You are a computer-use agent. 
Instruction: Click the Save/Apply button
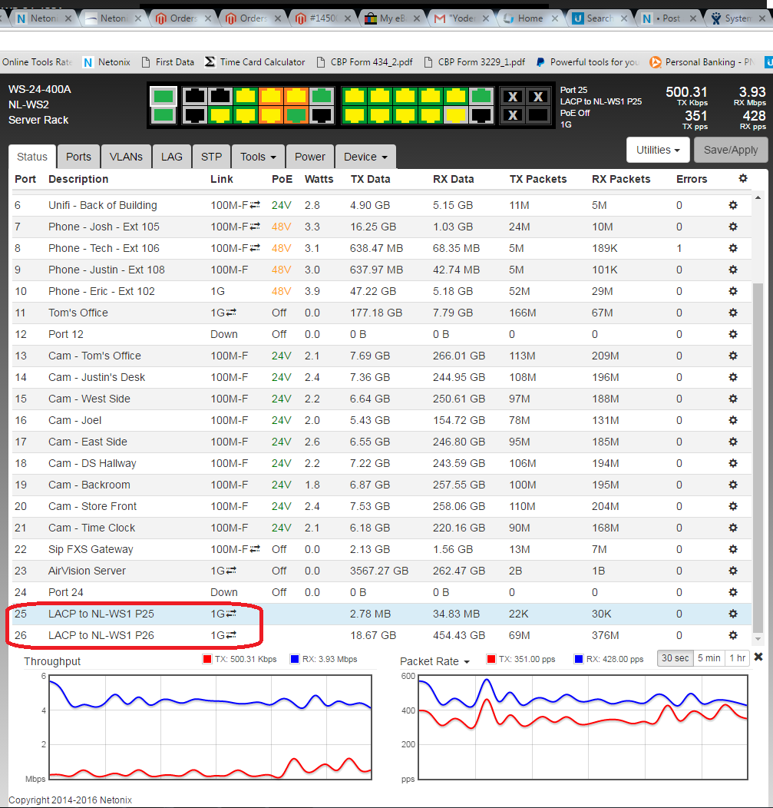point(730,151)
